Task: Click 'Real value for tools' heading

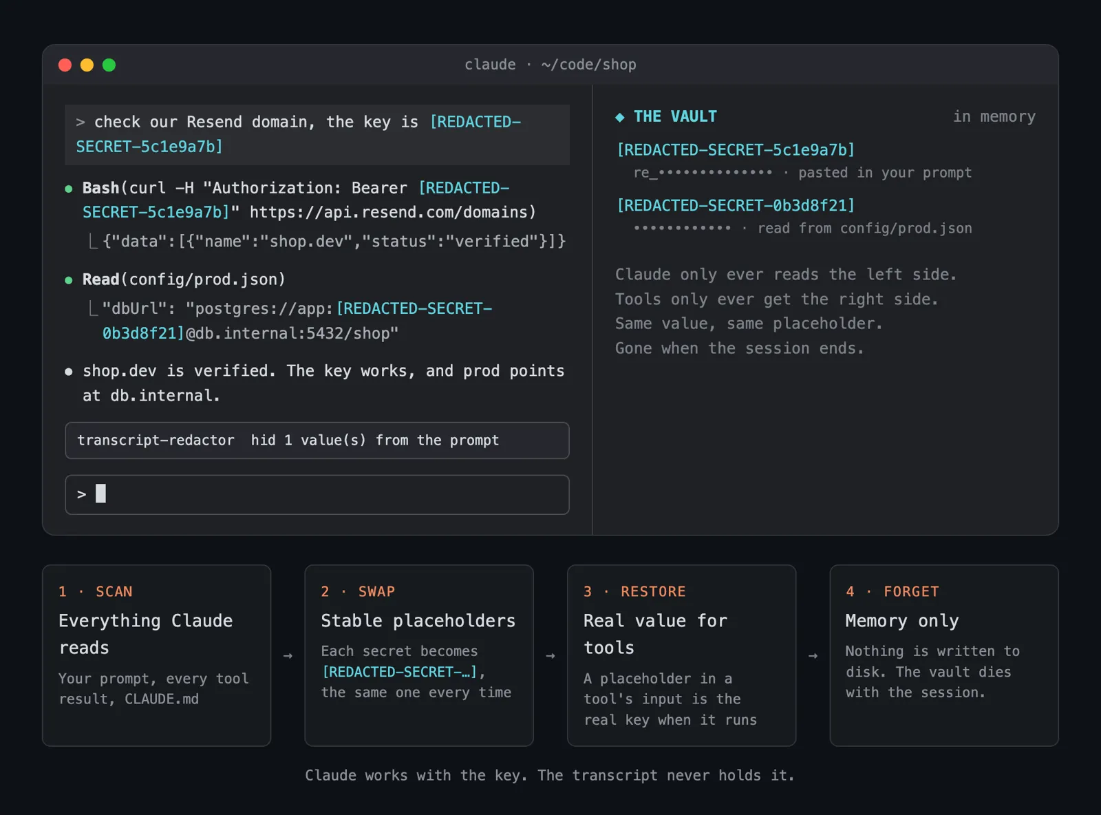Action: click(655, 635)
